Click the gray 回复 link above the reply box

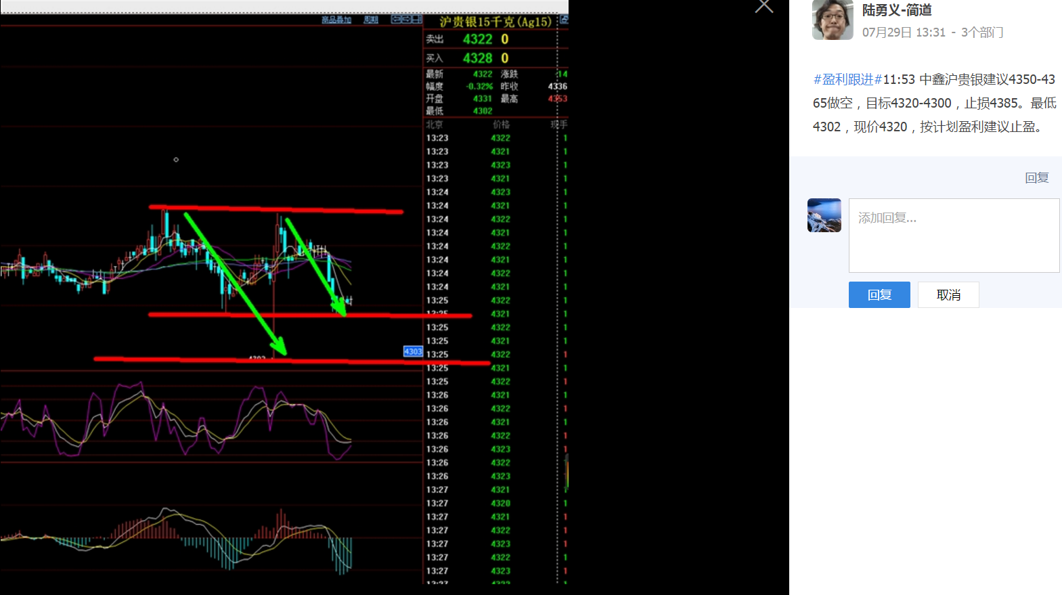pyautogui.click(x=1036, y=178)
